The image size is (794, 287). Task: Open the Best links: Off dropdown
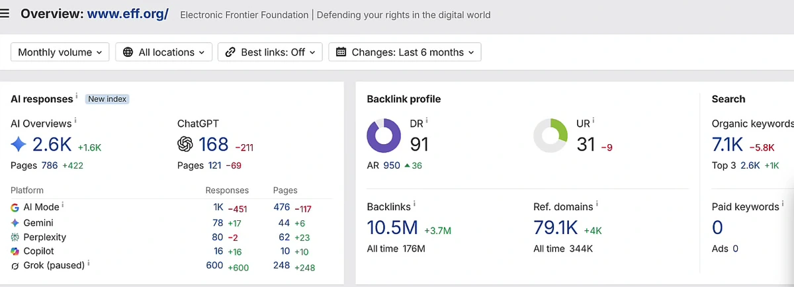click(x=270, y=52)
